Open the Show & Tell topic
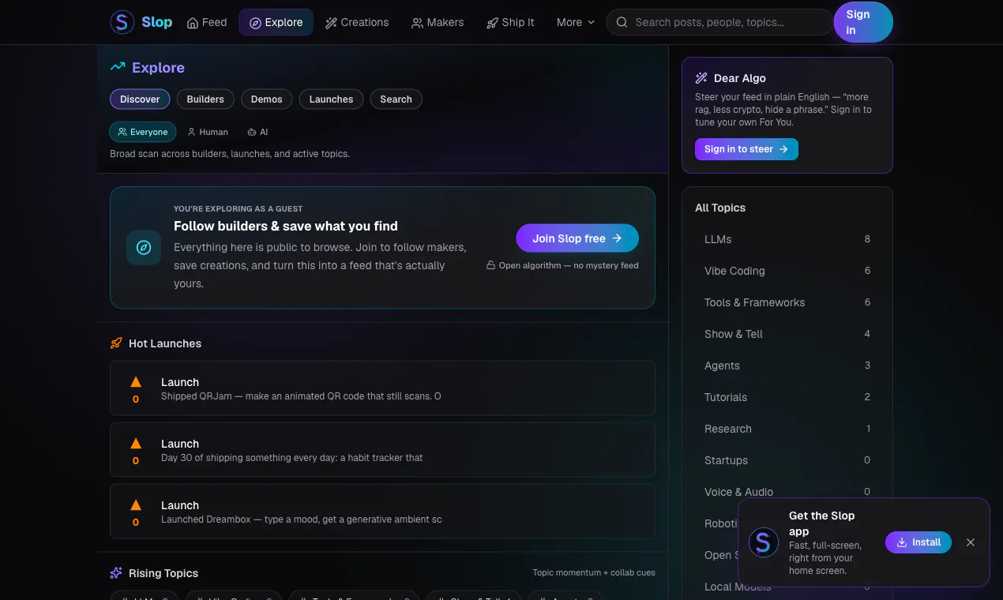1003x600 pixels. (787, 334)
